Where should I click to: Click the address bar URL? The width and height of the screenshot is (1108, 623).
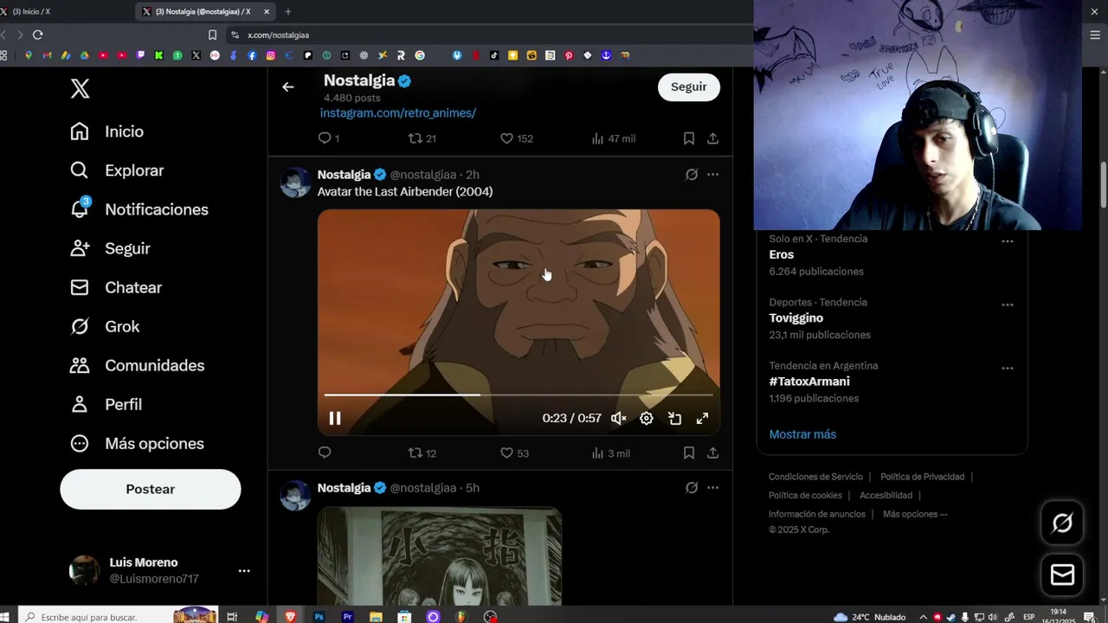click(278, 35)
